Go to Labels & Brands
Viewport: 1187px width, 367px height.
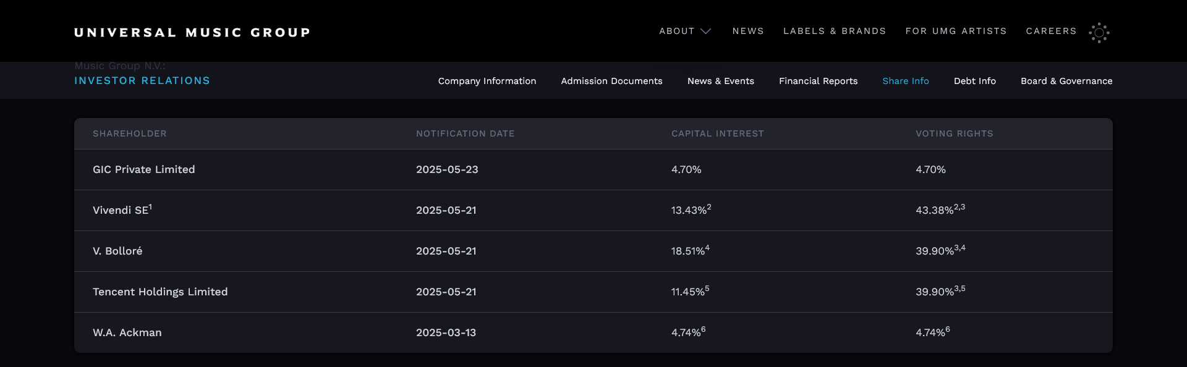pyautogui.click(x=835, y=31)
